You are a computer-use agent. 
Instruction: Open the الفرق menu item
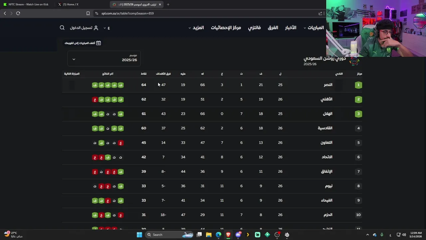click(x=273, y=28)
